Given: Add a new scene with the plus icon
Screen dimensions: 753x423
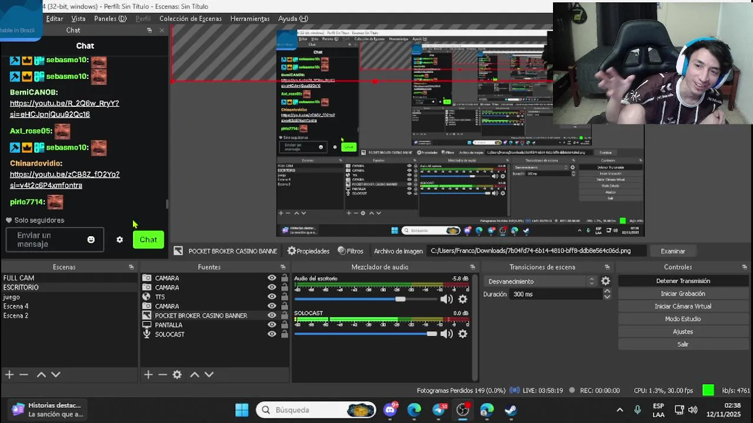Looking at the screenshot, I should (9, 374).
